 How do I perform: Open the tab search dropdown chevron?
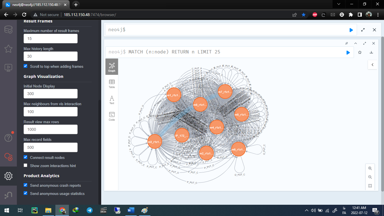(x=339, y=4)
